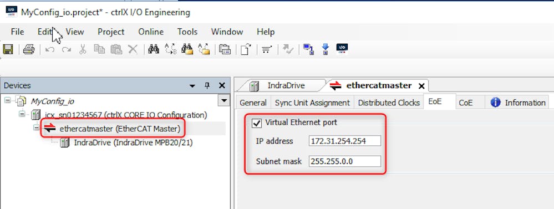This screenshot has width=554, height=209.
Task: Pin the Devices panel with pushpin
Action: point(207,85)
